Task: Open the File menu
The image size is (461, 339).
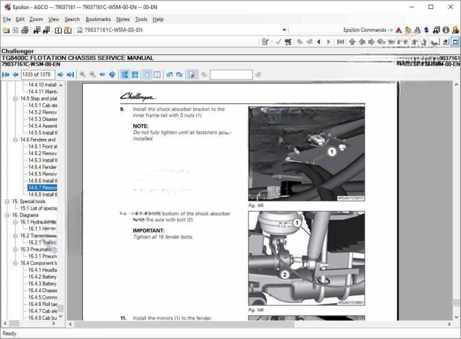Action: 7,19
